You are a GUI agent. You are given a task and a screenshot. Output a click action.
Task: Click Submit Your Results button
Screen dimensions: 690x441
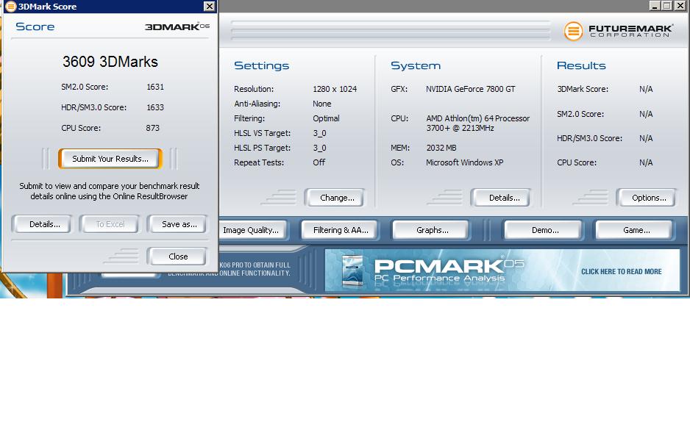[110, 159]
